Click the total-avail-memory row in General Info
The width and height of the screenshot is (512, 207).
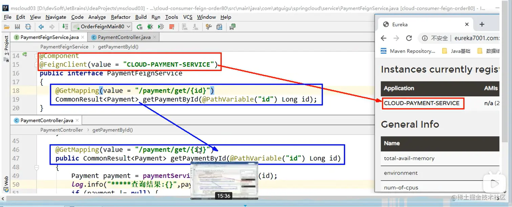(440, 158)
